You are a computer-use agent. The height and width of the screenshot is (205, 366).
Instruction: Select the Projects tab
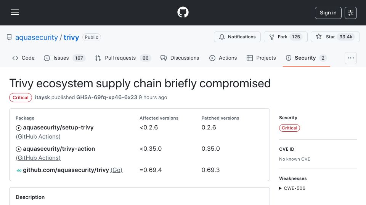coord(261,58)
